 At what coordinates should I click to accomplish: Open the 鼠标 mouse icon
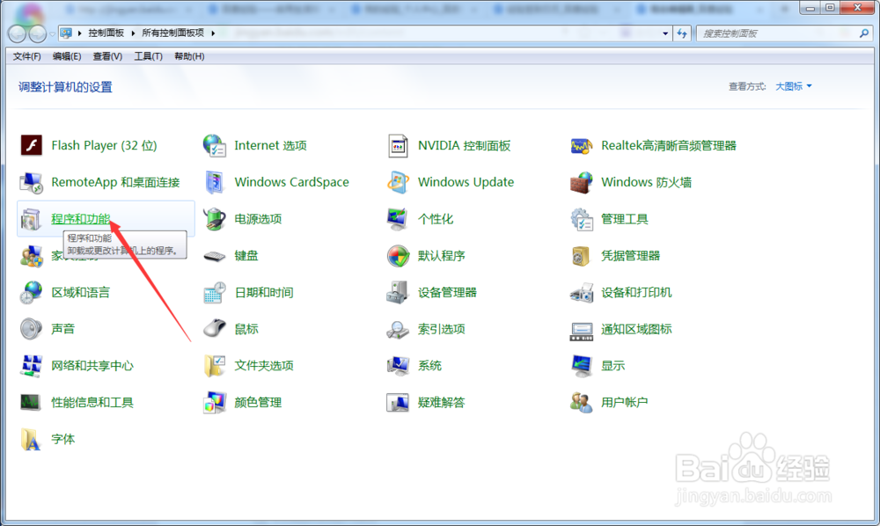pyautogui.click(x=215, y=329)
